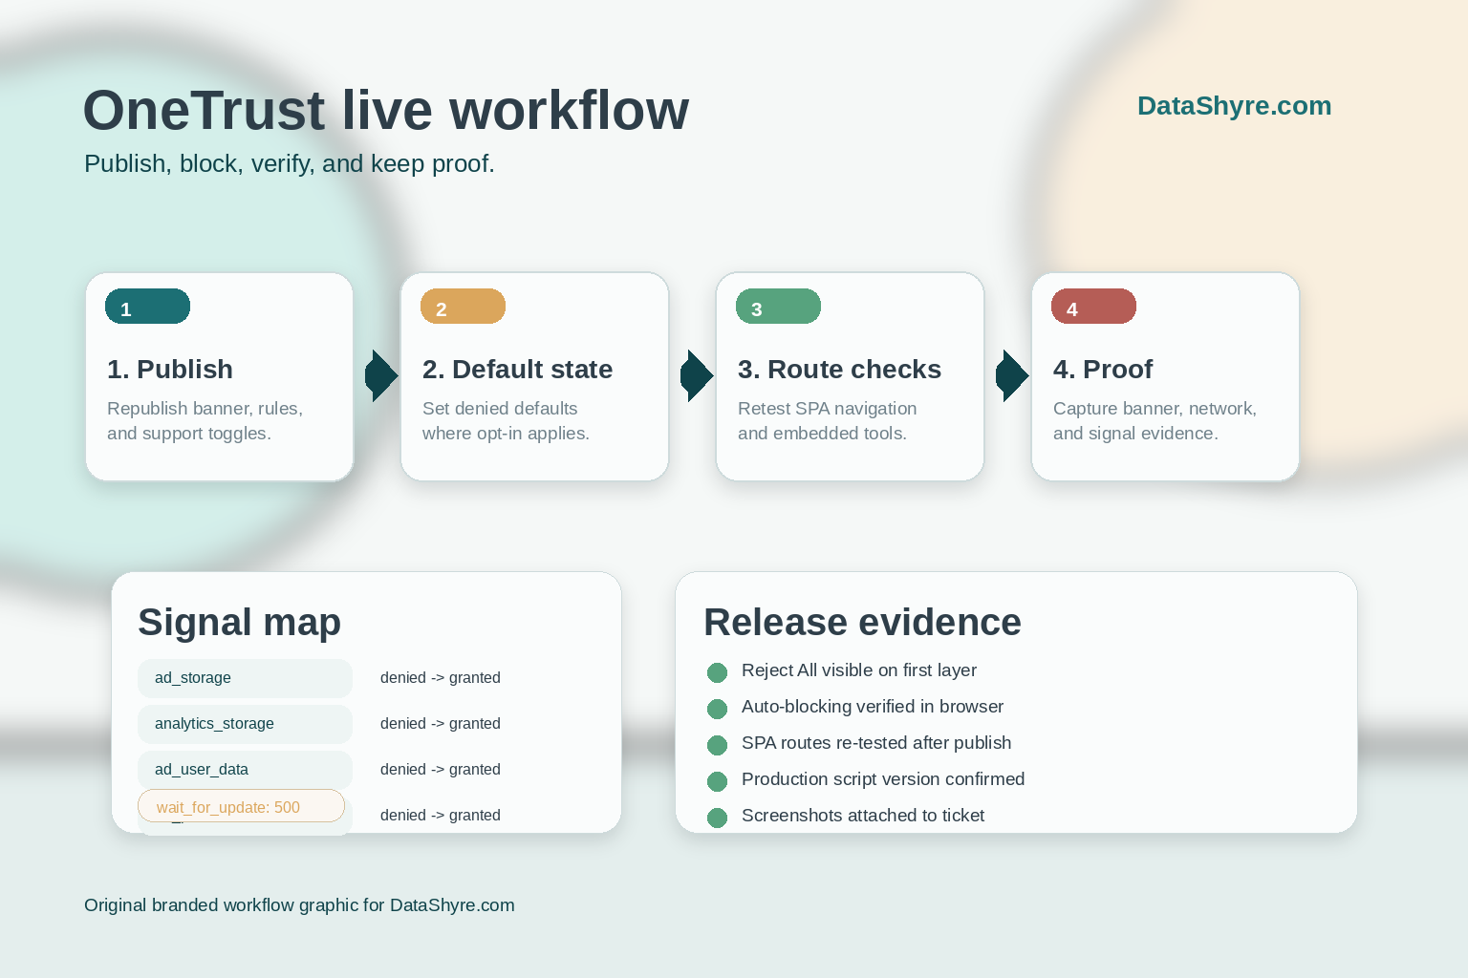Click the green step badge numbered 3

(778, 307)
